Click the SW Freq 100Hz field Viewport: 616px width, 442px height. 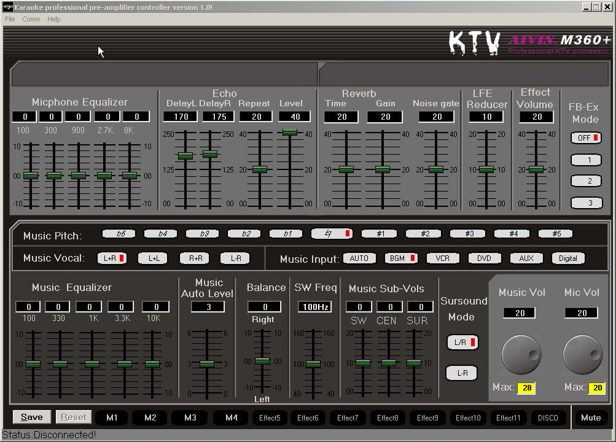pos(314,307)
